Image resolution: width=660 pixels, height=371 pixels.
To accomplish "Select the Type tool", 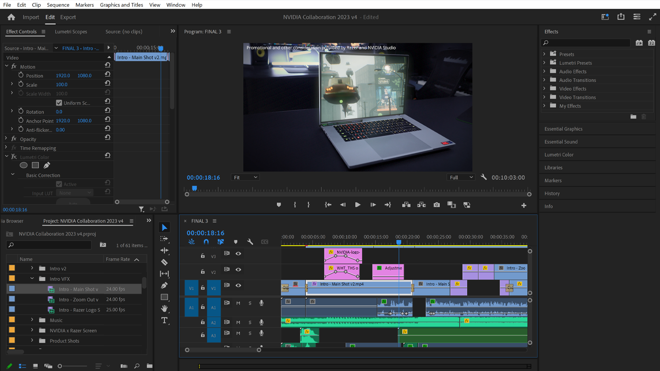I will coord(164,320).
